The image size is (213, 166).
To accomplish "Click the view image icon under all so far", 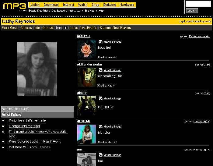I will point(101,126).
